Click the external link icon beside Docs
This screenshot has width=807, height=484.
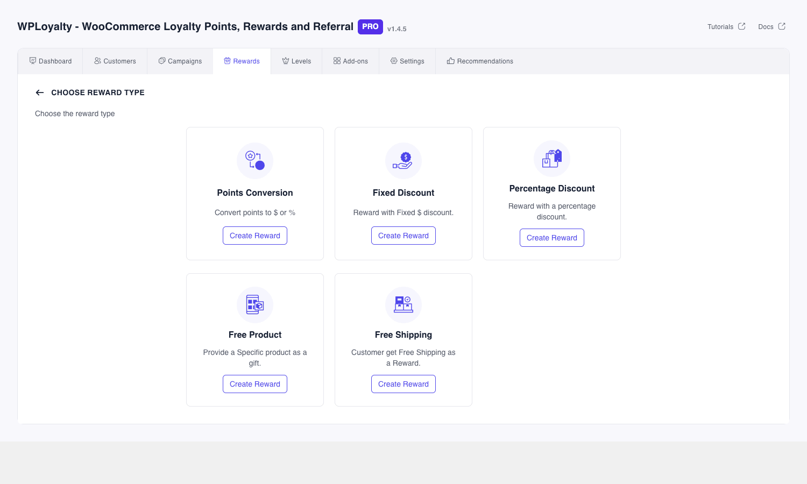782,26
